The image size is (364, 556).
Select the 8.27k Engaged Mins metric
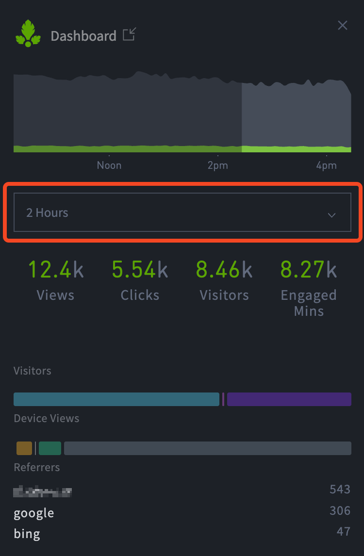click(309, 288)
